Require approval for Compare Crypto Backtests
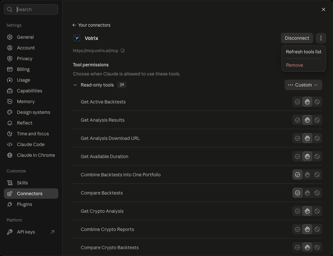The image size is (333, 256). [x=307, y=248]
